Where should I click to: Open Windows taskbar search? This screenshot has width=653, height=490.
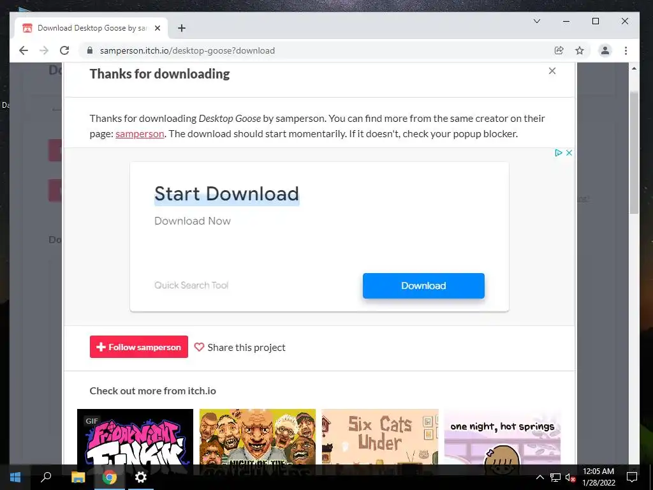46,477
